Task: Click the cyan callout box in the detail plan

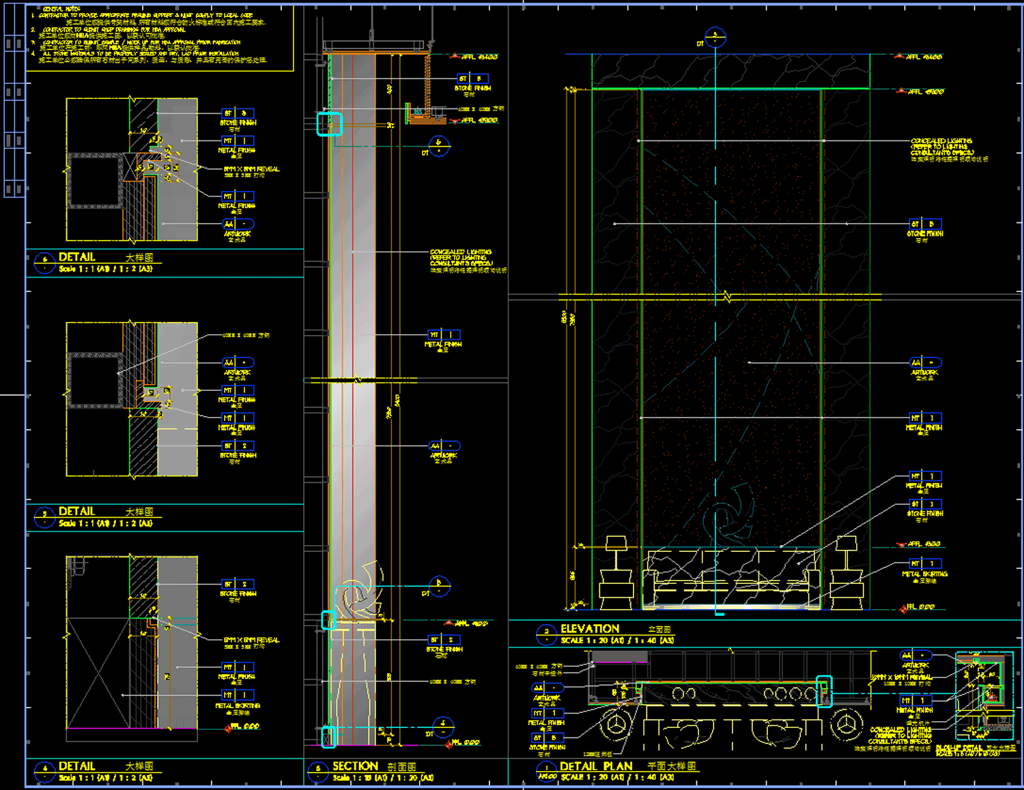Action: 824,691
